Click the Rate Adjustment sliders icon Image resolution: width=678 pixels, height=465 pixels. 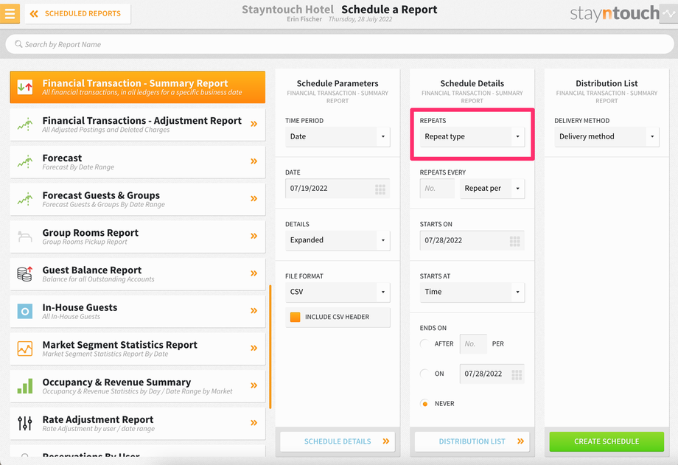[25, 423]
